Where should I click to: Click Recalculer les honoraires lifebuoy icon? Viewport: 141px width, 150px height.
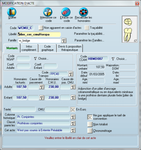click(84, 12)
